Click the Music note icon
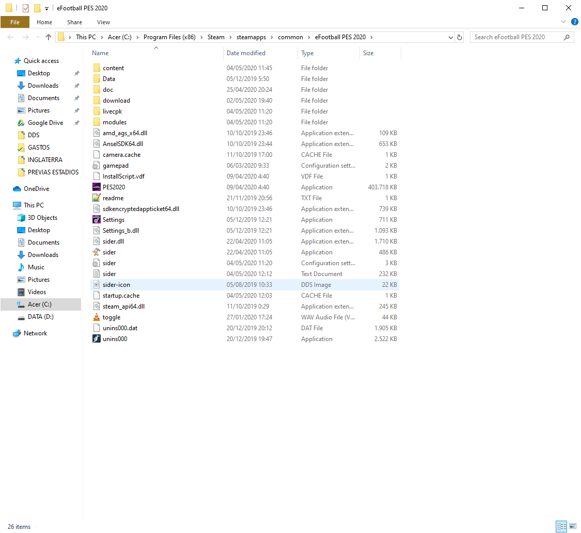Image resolution: width=581 pixels, height=533 pixels. coord(21,267)
